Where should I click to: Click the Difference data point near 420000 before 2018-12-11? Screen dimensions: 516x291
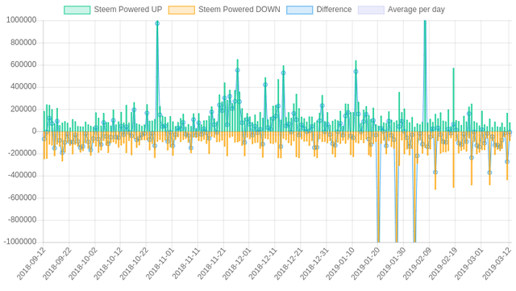click(x=265, y=85)
